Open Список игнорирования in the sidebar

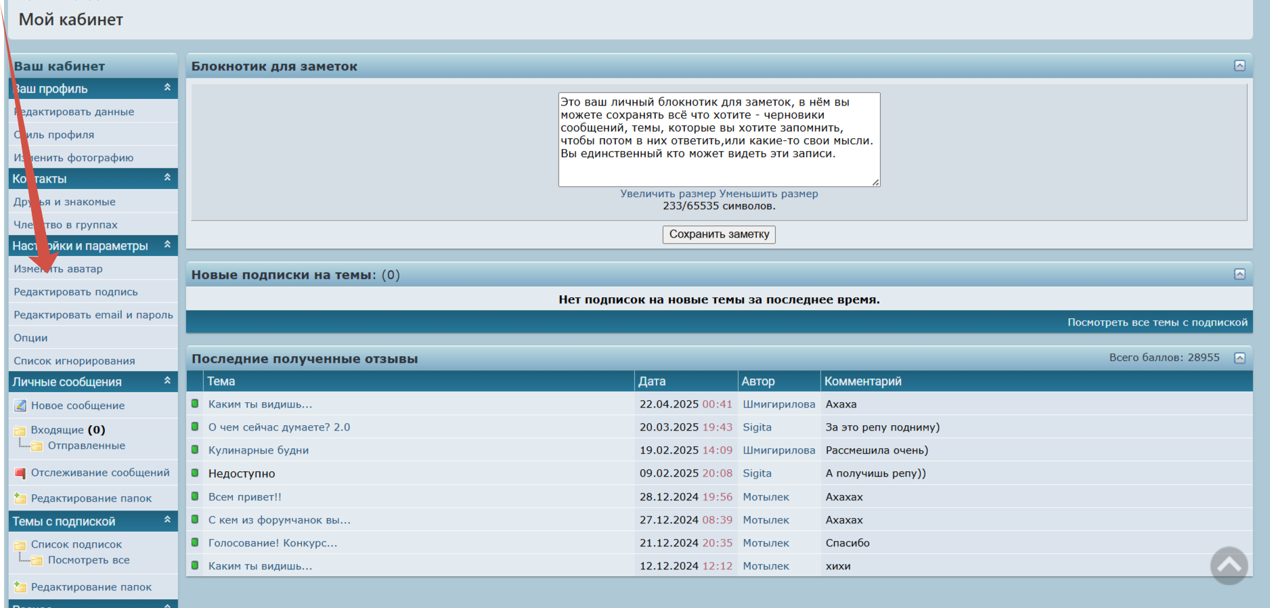coord(74,361)
